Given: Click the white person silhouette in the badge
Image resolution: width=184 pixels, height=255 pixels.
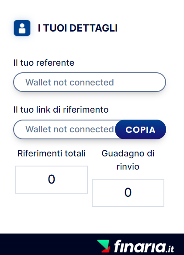Looking at the screenshot, I should (x=22, y=28).
